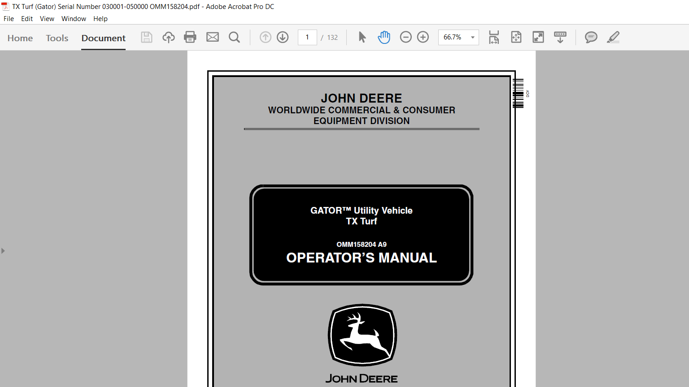Image resolution: width=689 pixels, height=387 pixels.
Task: Switch to the Home tab
Action: pyautogui.click(x=20, y=38)
